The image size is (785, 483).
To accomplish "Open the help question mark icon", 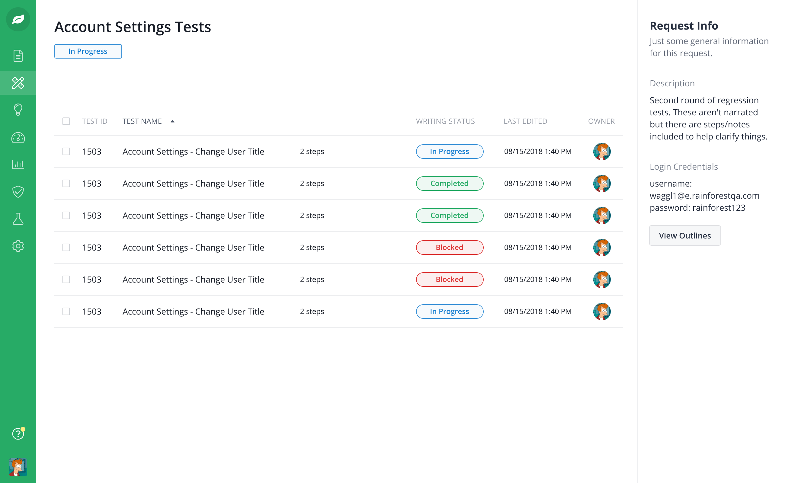I will tap(18, 433).
